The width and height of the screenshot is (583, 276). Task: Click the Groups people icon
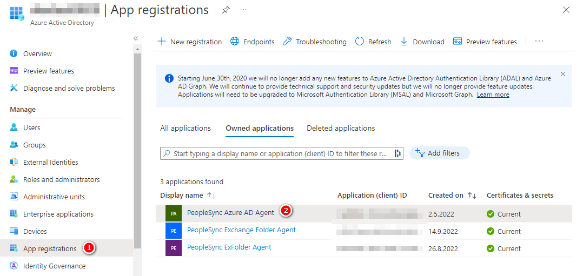[x=14, y=145]
